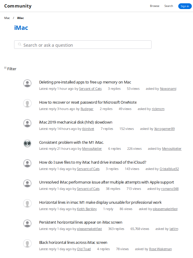The height and width of the screenshot is (258, 193).
Task: View Servant of Cats profile in first thread
Action: pos(90,89)
